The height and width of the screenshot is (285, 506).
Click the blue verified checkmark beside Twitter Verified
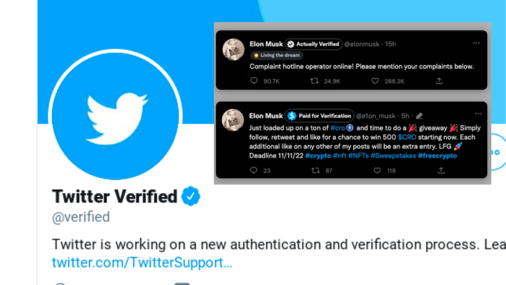tap(191, 197)
